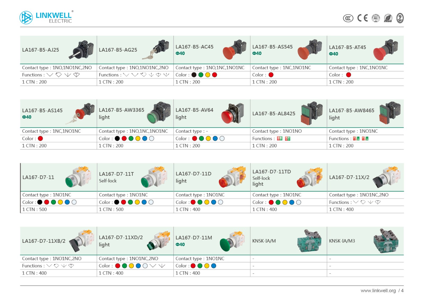Select the LA167-D7-11XD/2 green selector image

158,241
